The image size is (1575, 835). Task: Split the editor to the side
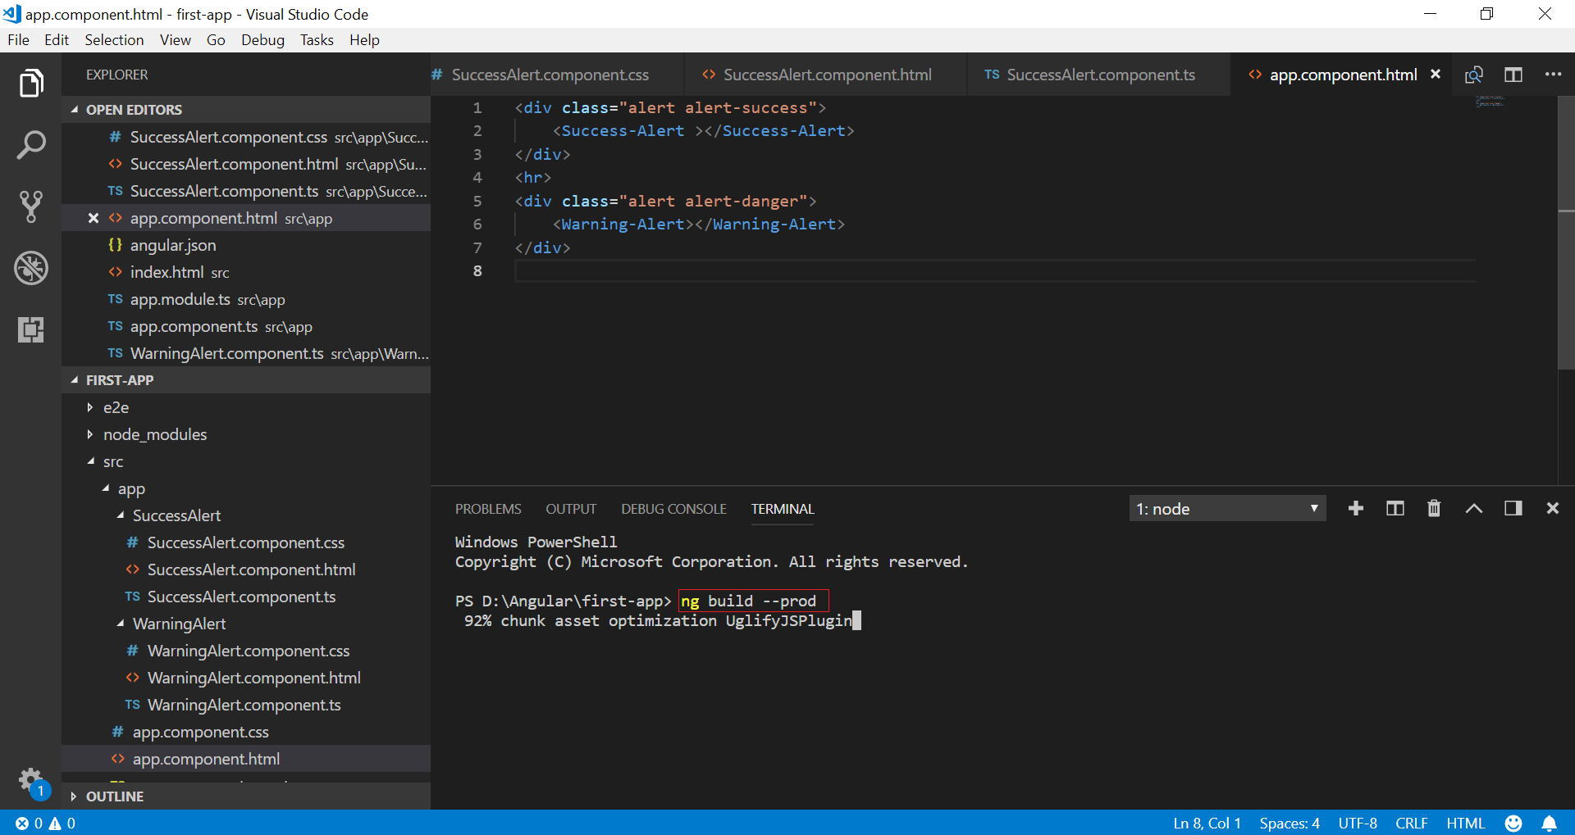coord(1513,75)
